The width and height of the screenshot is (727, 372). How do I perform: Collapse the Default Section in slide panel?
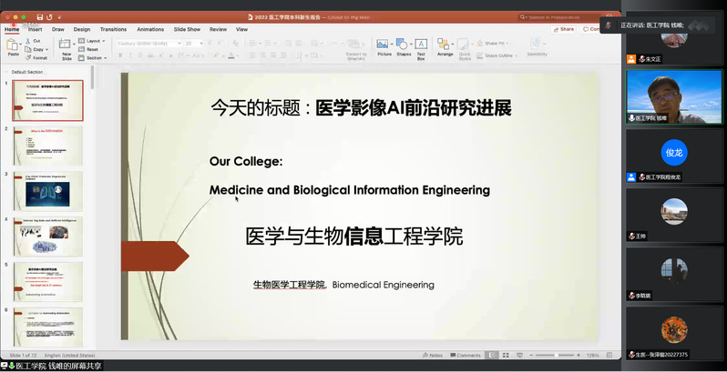pos(8,71)
